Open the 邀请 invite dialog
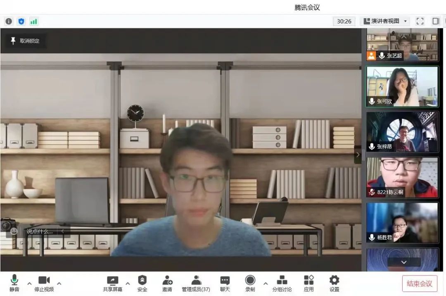This screenshot has height=296, width=446. 167,284
